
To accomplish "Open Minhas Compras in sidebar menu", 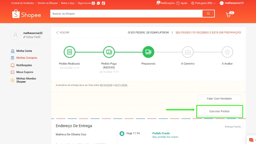I will click(27, 58).
